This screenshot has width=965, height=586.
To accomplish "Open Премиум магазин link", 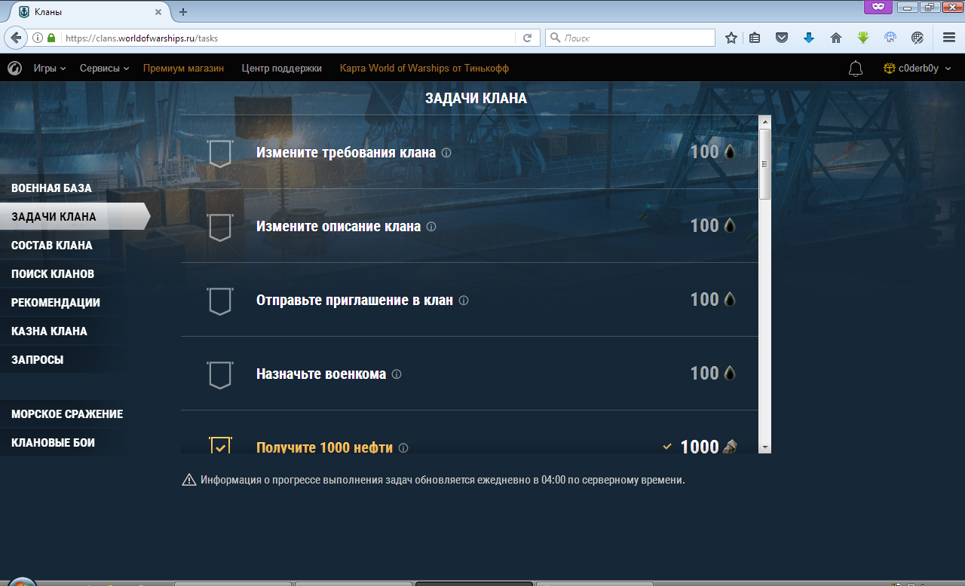I will 183,69.
